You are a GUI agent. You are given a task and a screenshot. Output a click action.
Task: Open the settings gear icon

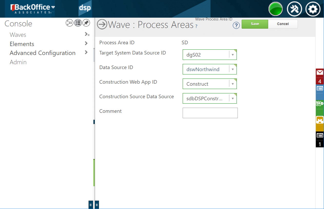313,9
